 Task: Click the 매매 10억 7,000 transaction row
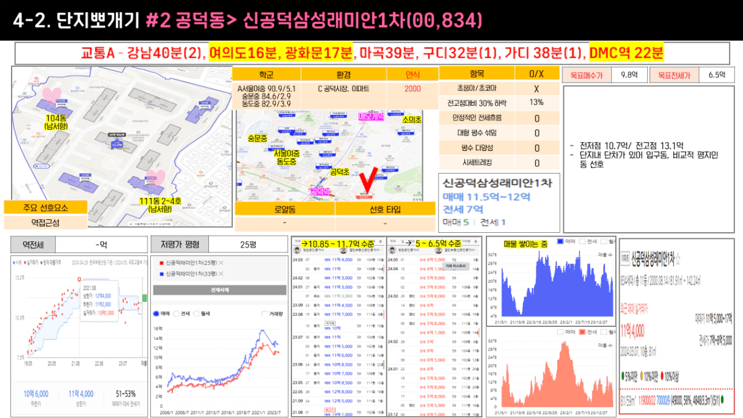[x=338, y=373]
